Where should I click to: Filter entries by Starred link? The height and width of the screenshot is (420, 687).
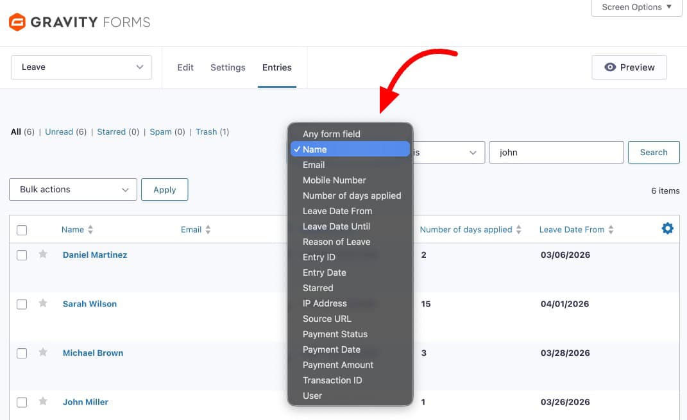tap(111, 132)
